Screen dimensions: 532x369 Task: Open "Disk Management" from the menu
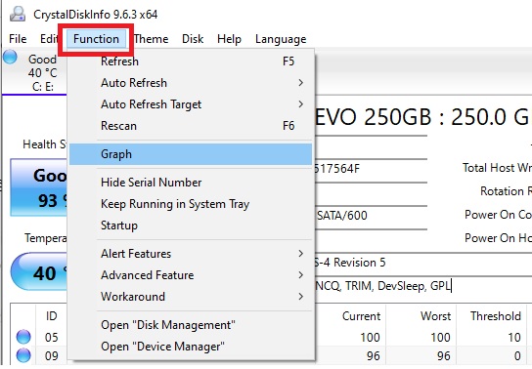(191, 325)
